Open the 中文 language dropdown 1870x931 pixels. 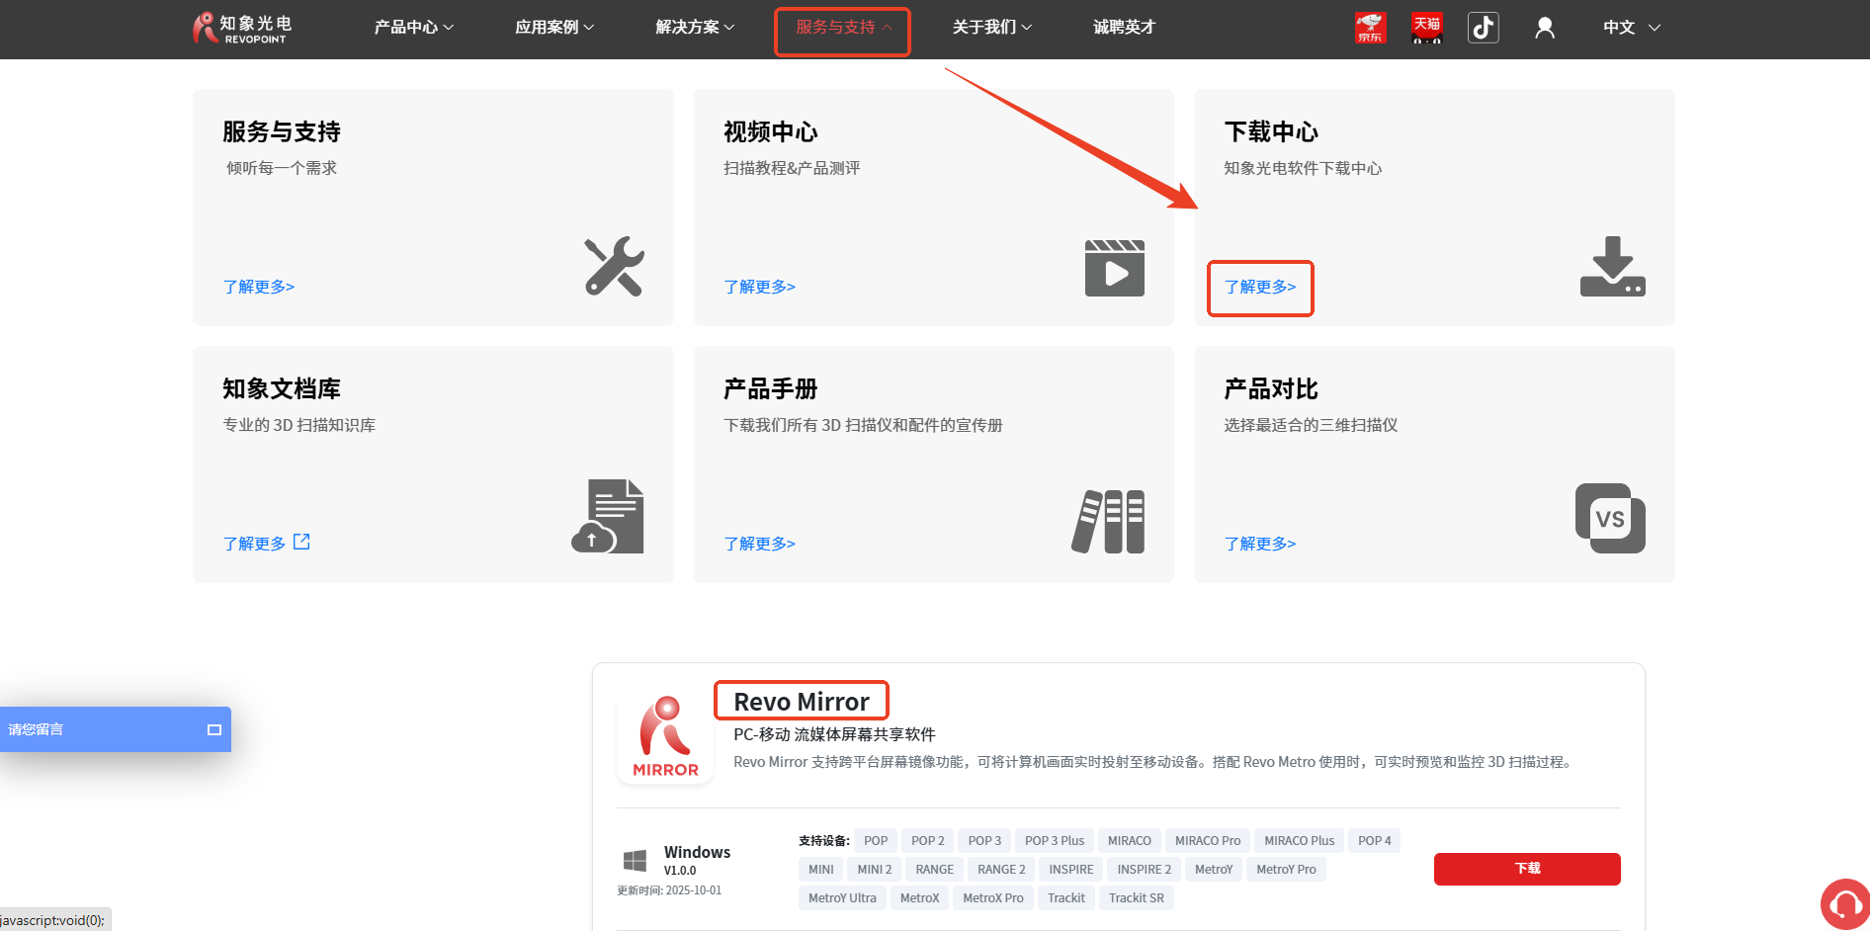coord(1631,28)
